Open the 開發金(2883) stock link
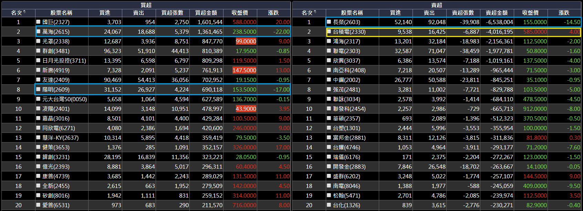The height and width of the screenshot is (211, 583). (349, 167)
